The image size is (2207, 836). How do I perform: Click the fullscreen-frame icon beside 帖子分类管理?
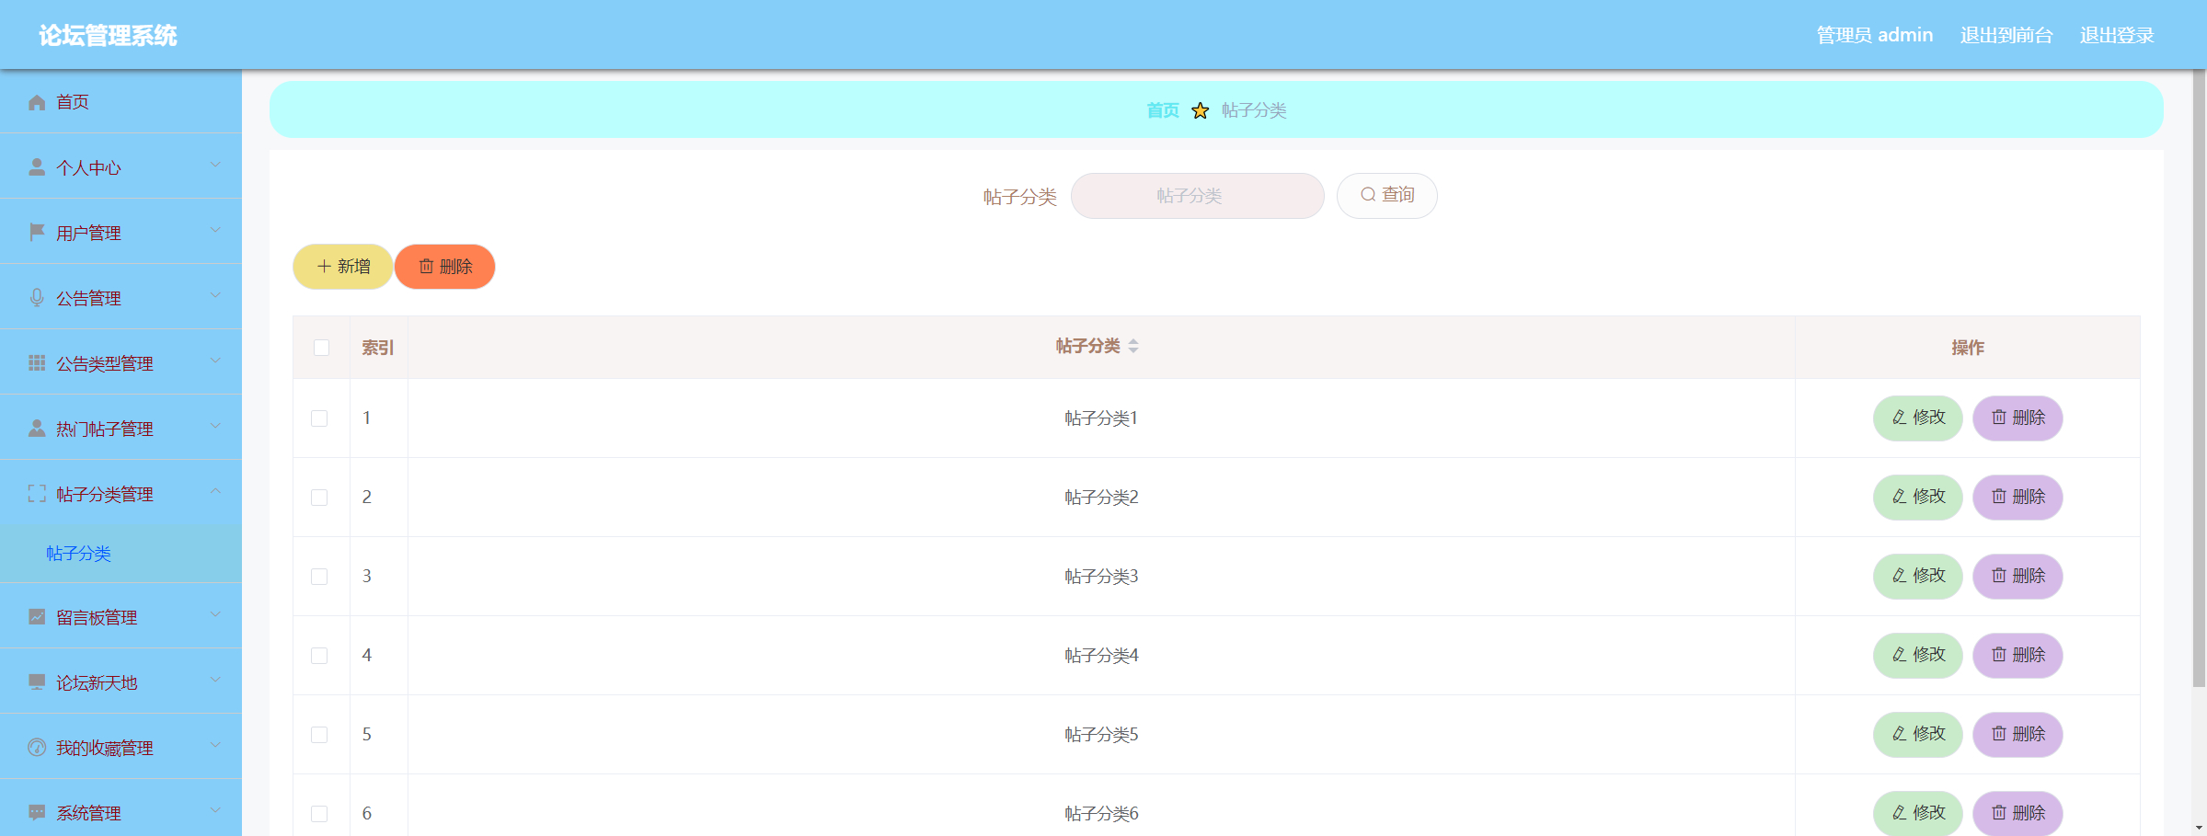pyautogui.click(x=37, y=494)
